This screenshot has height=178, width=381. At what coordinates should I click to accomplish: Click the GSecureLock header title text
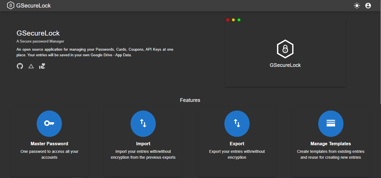pos(34,6)
